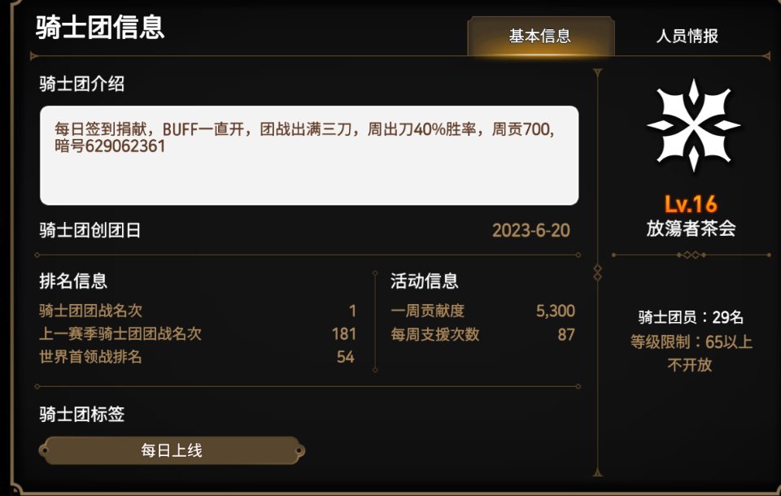This screenshot has height=496, width=781.
Task: Select the 基本信息 tab
Action: 540,36
